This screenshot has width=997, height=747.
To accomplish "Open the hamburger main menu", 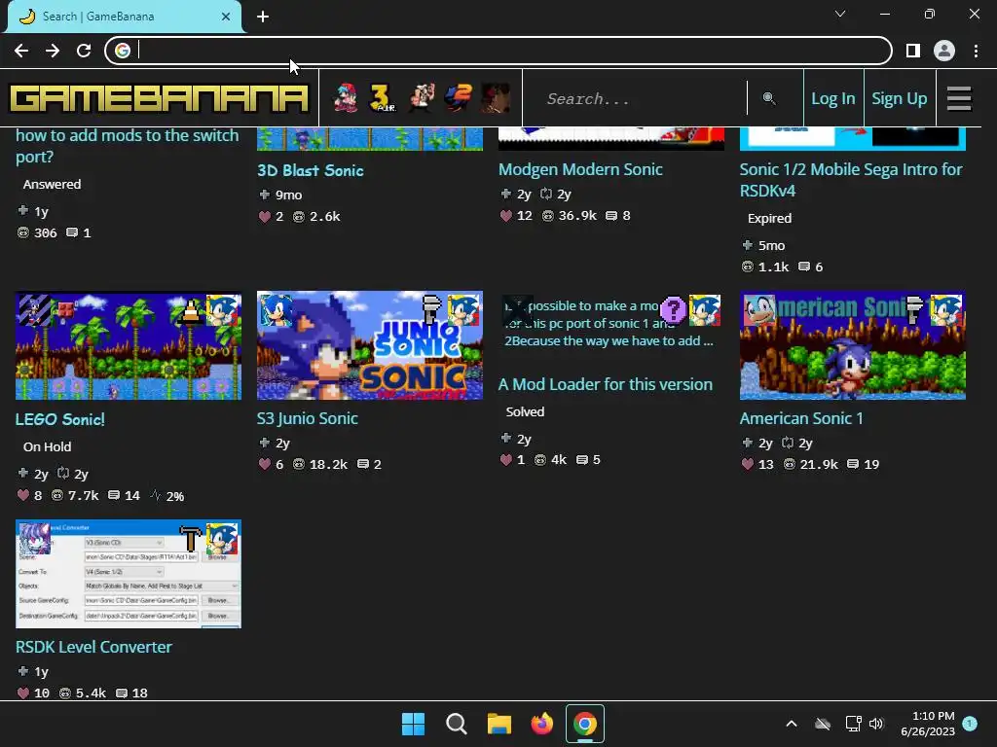I will click(x=958, y=98).
